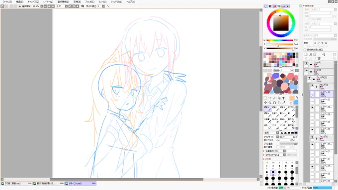Show the hidden レイヤー31 layer
Viewport: 338px width, 190px height.
pyautogui.click(x=312, y=93)
